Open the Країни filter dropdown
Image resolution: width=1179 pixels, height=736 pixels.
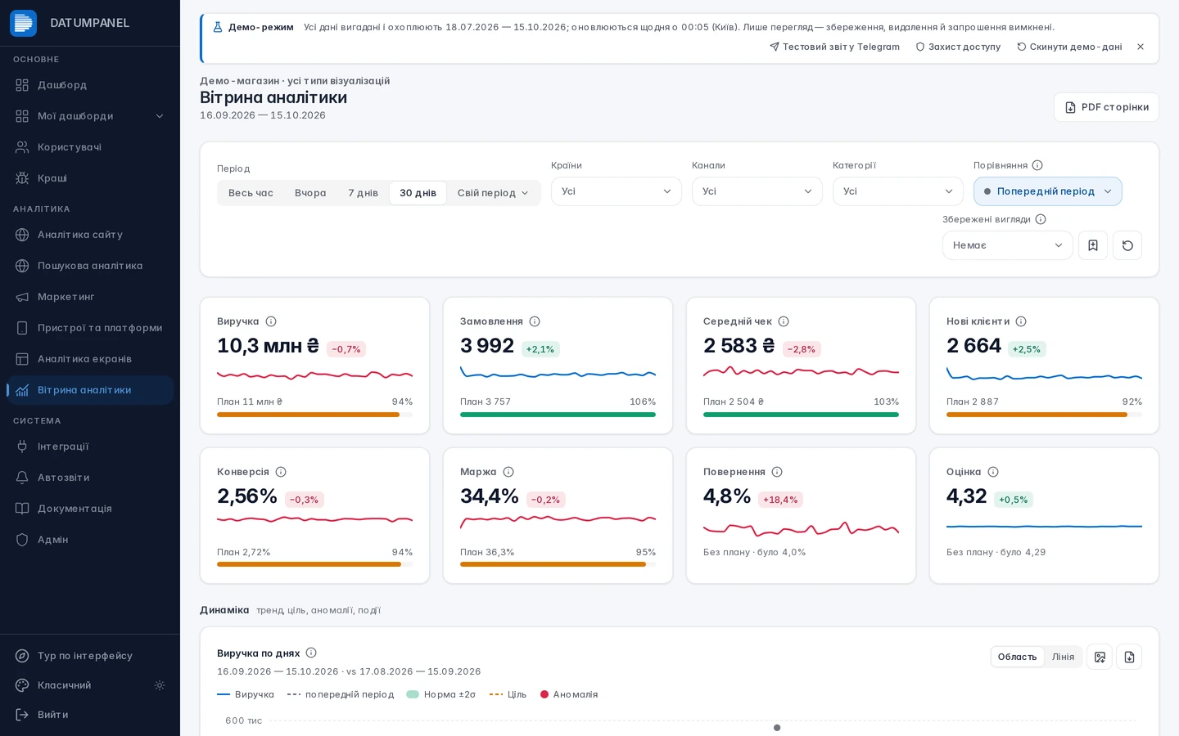tap(617, 191)
